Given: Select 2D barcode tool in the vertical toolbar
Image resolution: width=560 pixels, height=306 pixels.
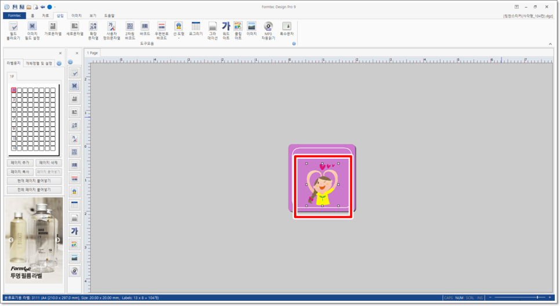Looking at the screenshot, I should pyautogui.click(x=74, y=152).
